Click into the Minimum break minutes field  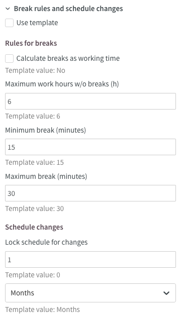coord(90,147)
